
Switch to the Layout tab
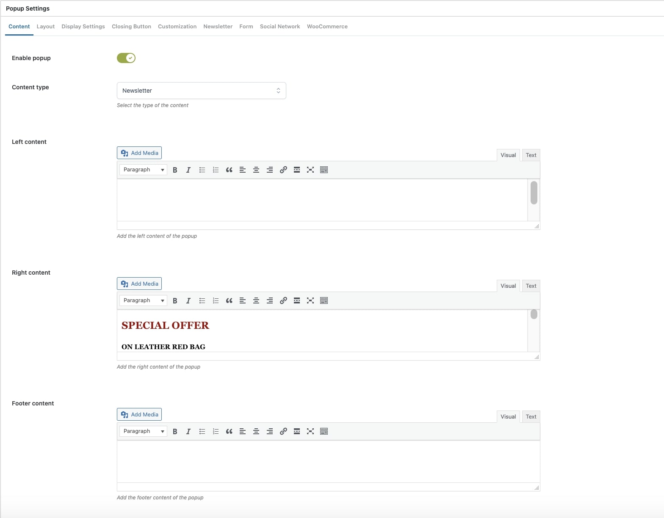coord(46,26)
